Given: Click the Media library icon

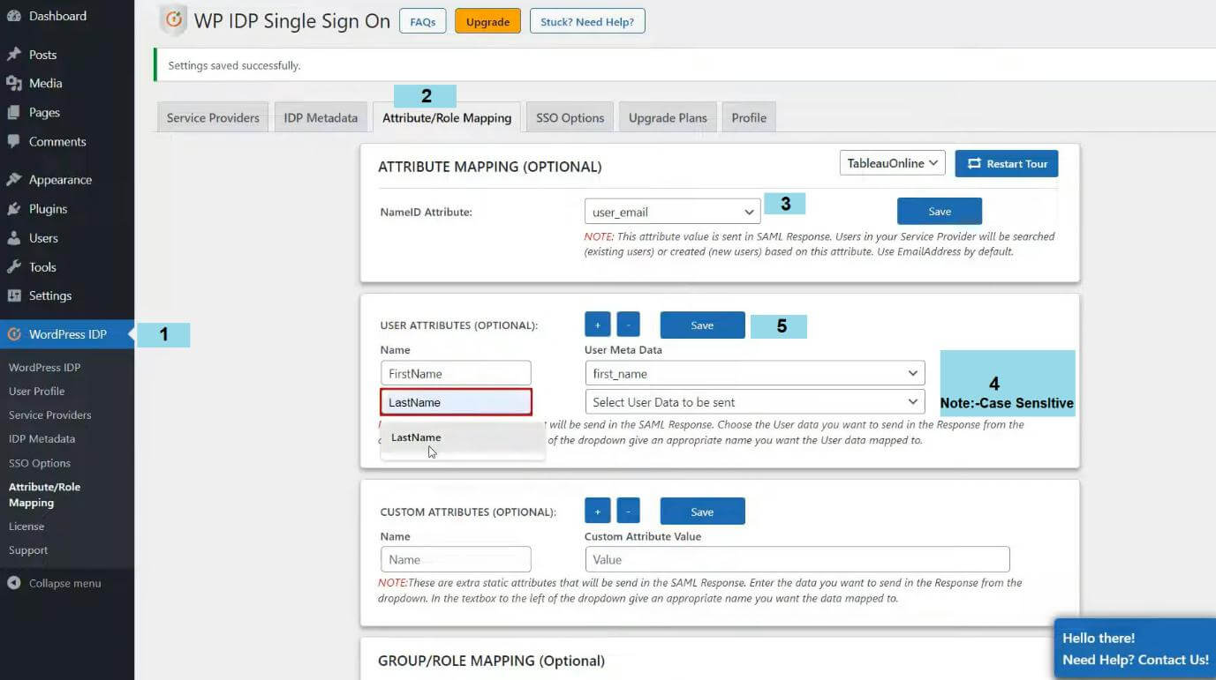Looking at the screenshot, I should pos(14,84).
